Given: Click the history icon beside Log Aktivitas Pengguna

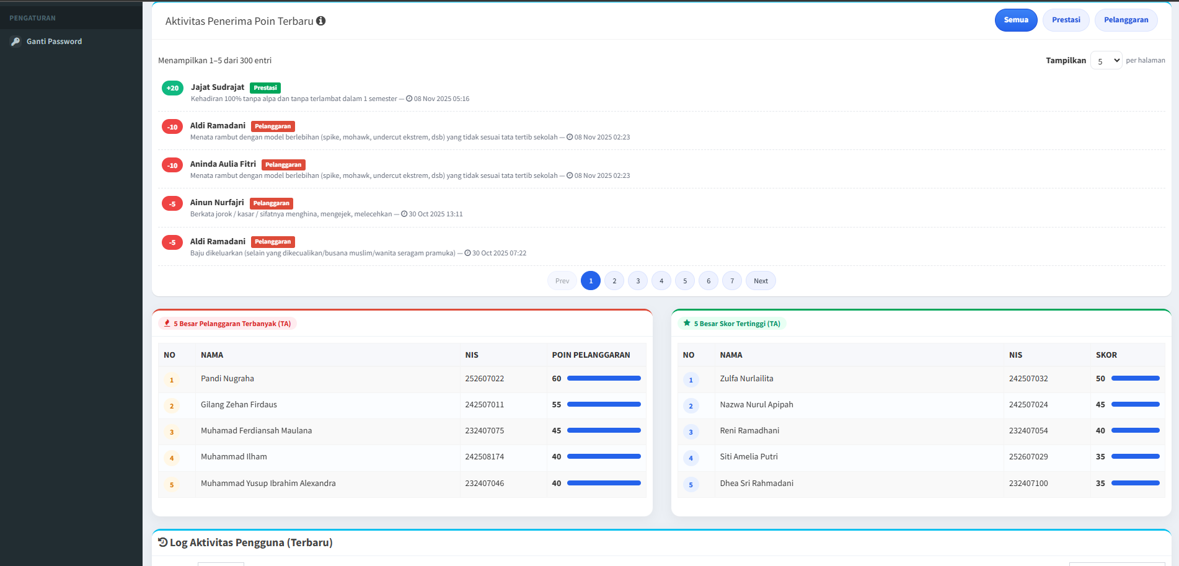Looking at the screenshot, I should 163,542.
